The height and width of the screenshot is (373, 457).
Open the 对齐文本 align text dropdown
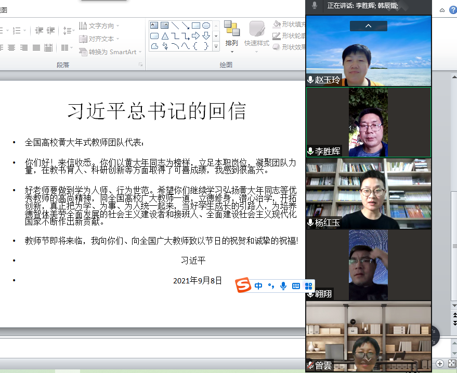[99, 39]
